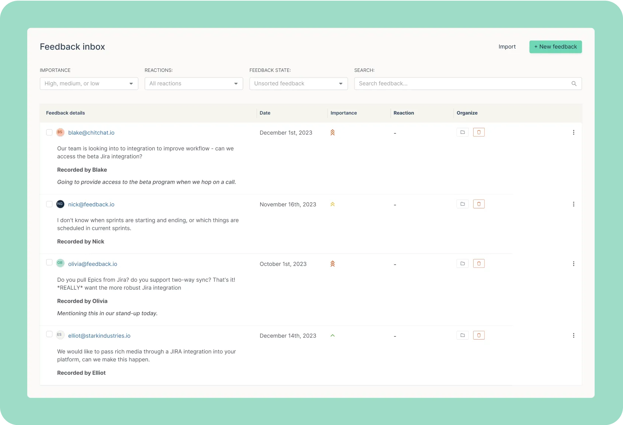The height and width of the screenshot is (425, 623).
Task: Click the Reaction column header
Action: [404, 113]
